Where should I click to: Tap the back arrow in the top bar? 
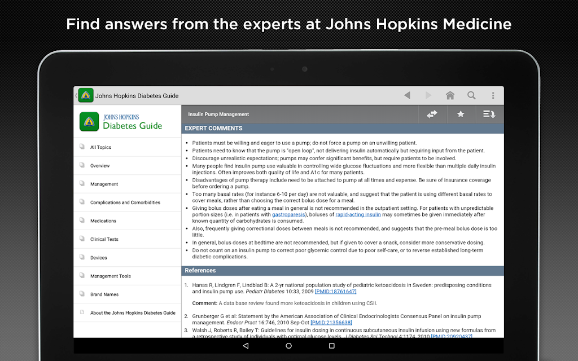tap(407, 95)
